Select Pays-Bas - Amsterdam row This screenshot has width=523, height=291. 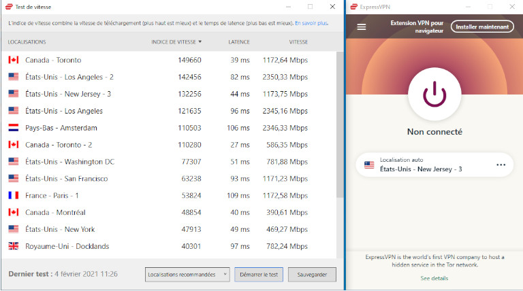168,128
